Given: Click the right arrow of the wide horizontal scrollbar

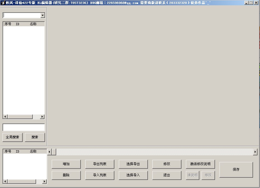Looking at the screenshot, I should click(x=255, y=152).
